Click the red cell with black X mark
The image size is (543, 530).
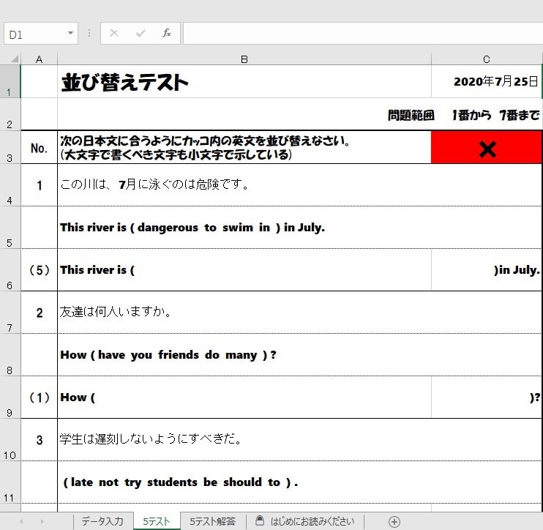487,148
